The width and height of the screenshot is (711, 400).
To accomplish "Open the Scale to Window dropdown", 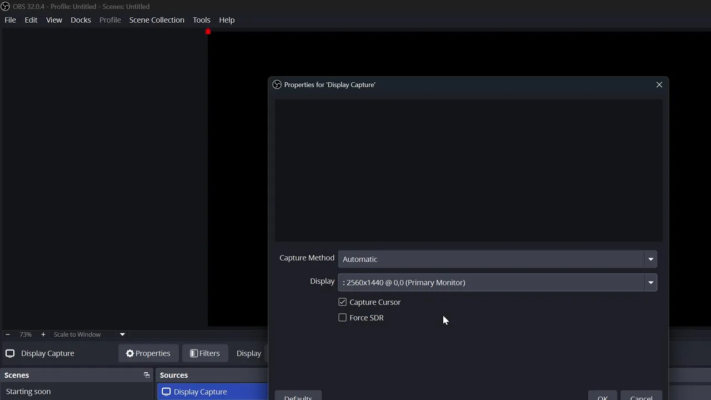I will click(89, 334).
